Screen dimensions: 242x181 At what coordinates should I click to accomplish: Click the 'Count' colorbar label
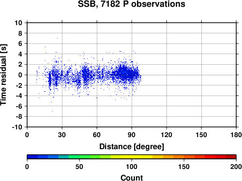pyautogui.click(x=132, y=178)
